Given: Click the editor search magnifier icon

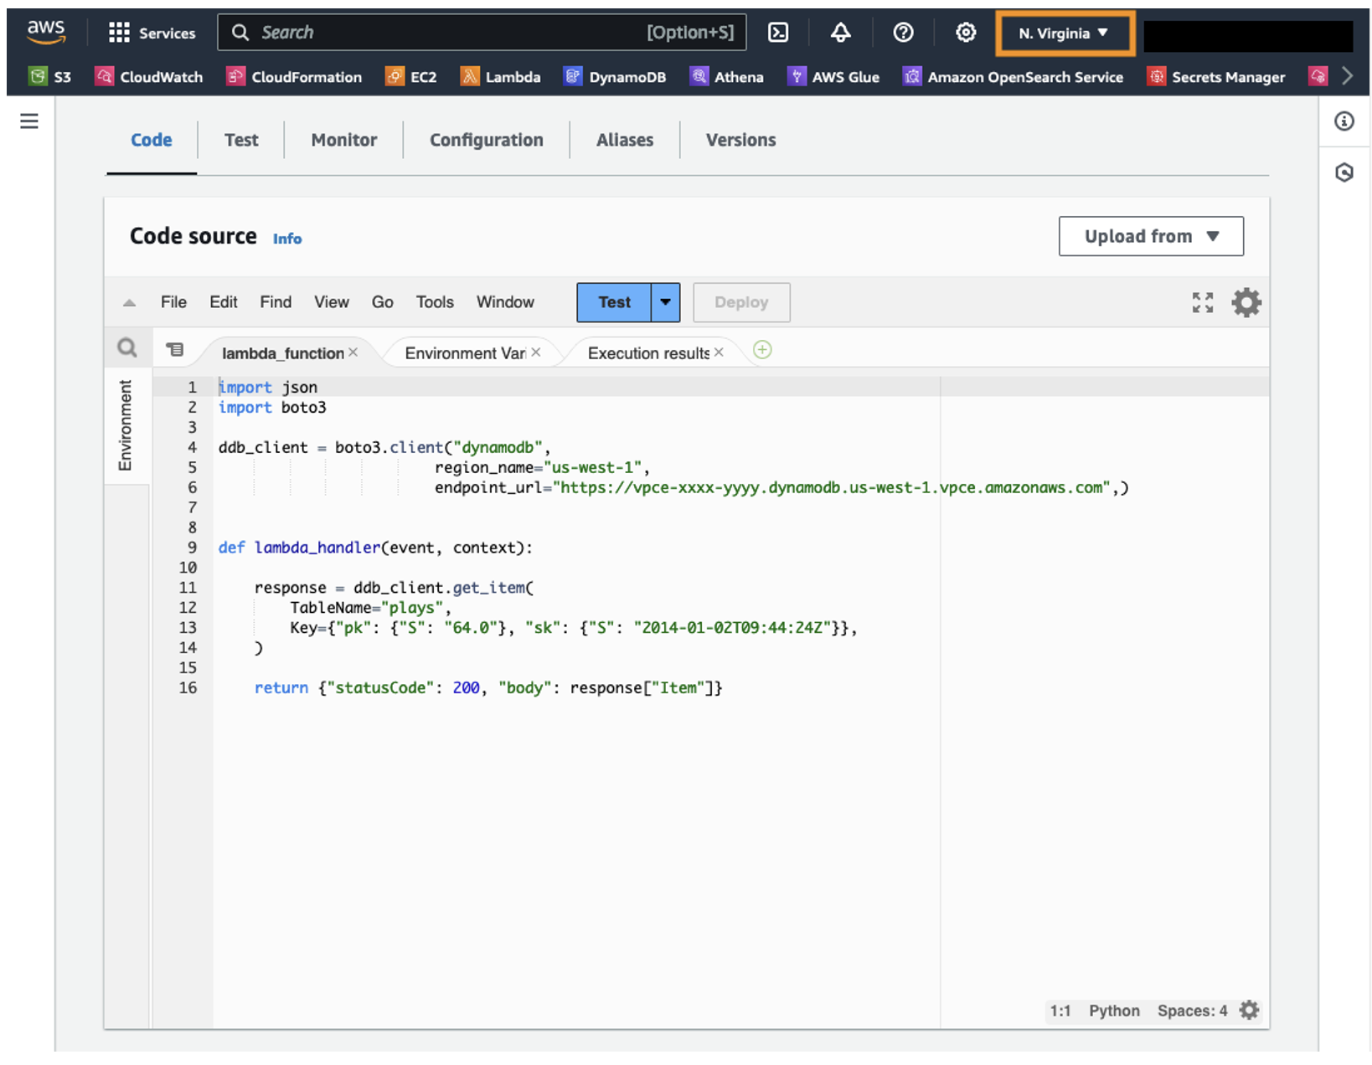Looking at the screenshot, I should 127,347.
